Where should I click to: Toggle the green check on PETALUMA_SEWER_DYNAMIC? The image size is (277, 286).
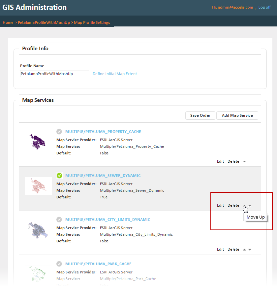click(59, 176)
